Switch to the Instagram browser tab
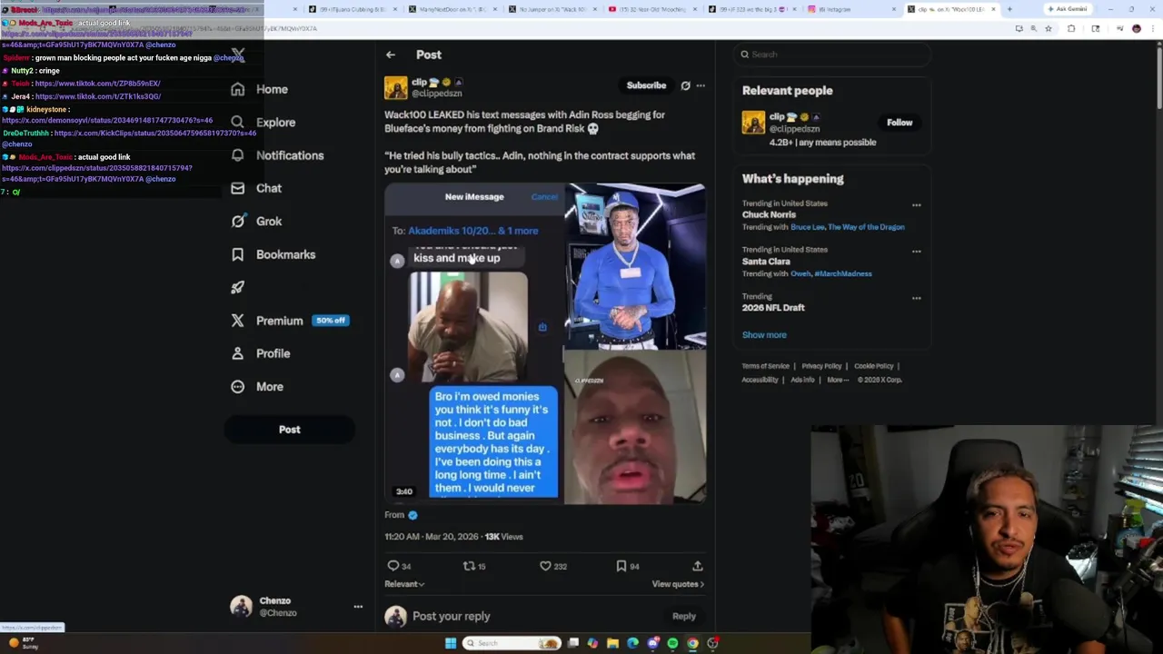This screenshot has height=654, width=1163. click(850, 9)
